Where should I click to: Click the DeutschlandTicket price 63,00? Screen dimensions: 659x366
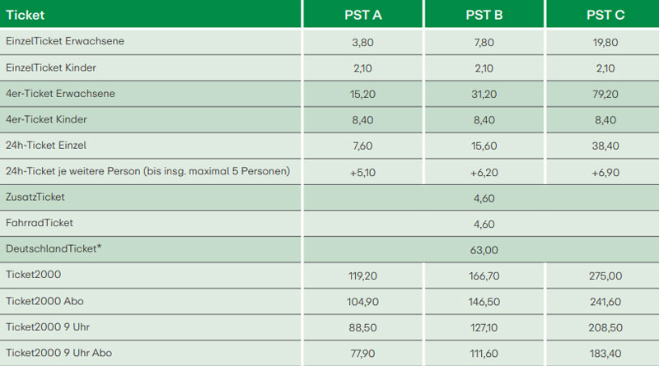click(484, 249)
